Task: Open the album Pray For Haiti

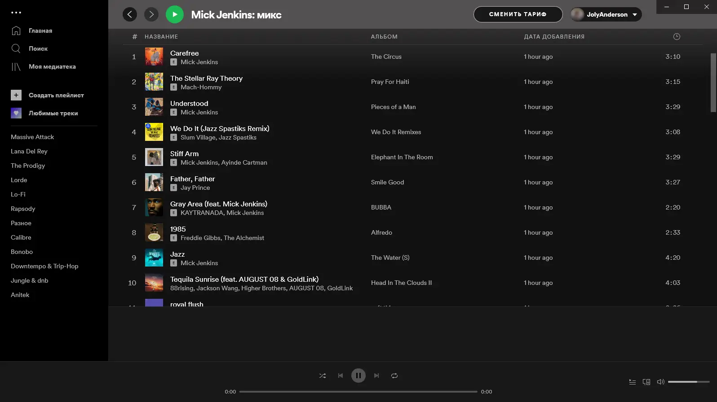Action: pos(390,82)
